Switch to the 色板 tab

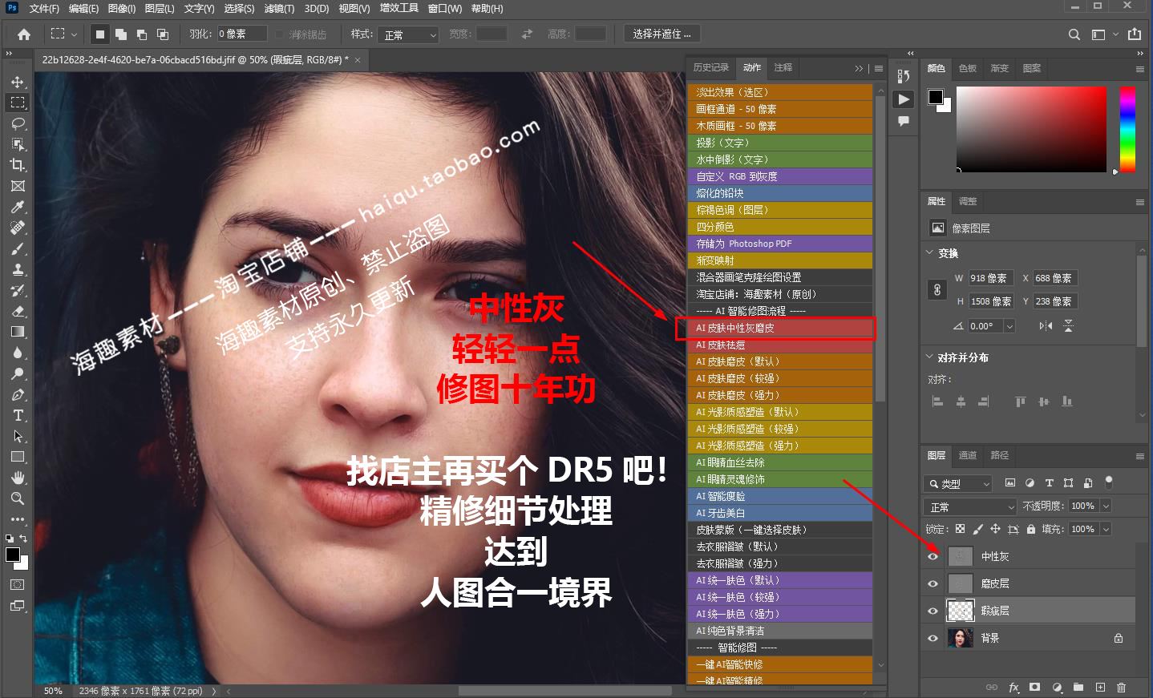tap(968, 68)
